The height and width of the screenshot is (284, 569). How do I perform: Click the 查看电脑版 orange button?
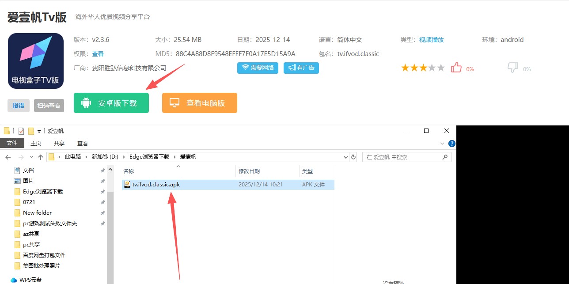pos(200,103)
